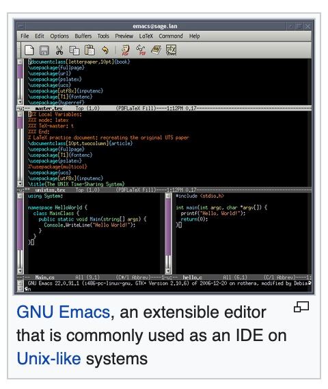Follow the GNU Emacs link

pos(64,312)
